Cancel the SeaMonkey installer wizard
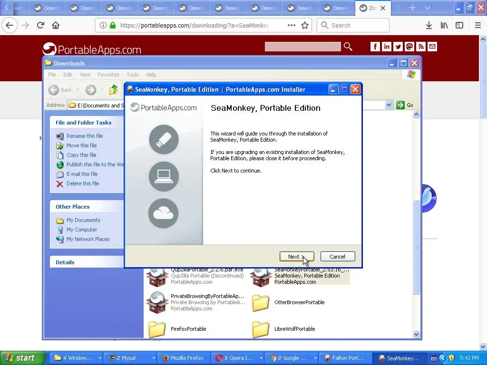Image resolution: width=487 pixels, height=365 pixels. pos(337,256)
